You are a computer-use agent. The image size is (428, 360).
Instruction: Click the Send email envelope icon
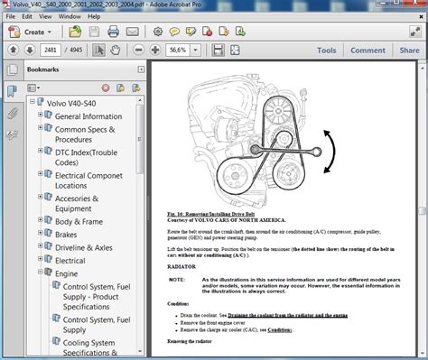(x=133, y=32)
